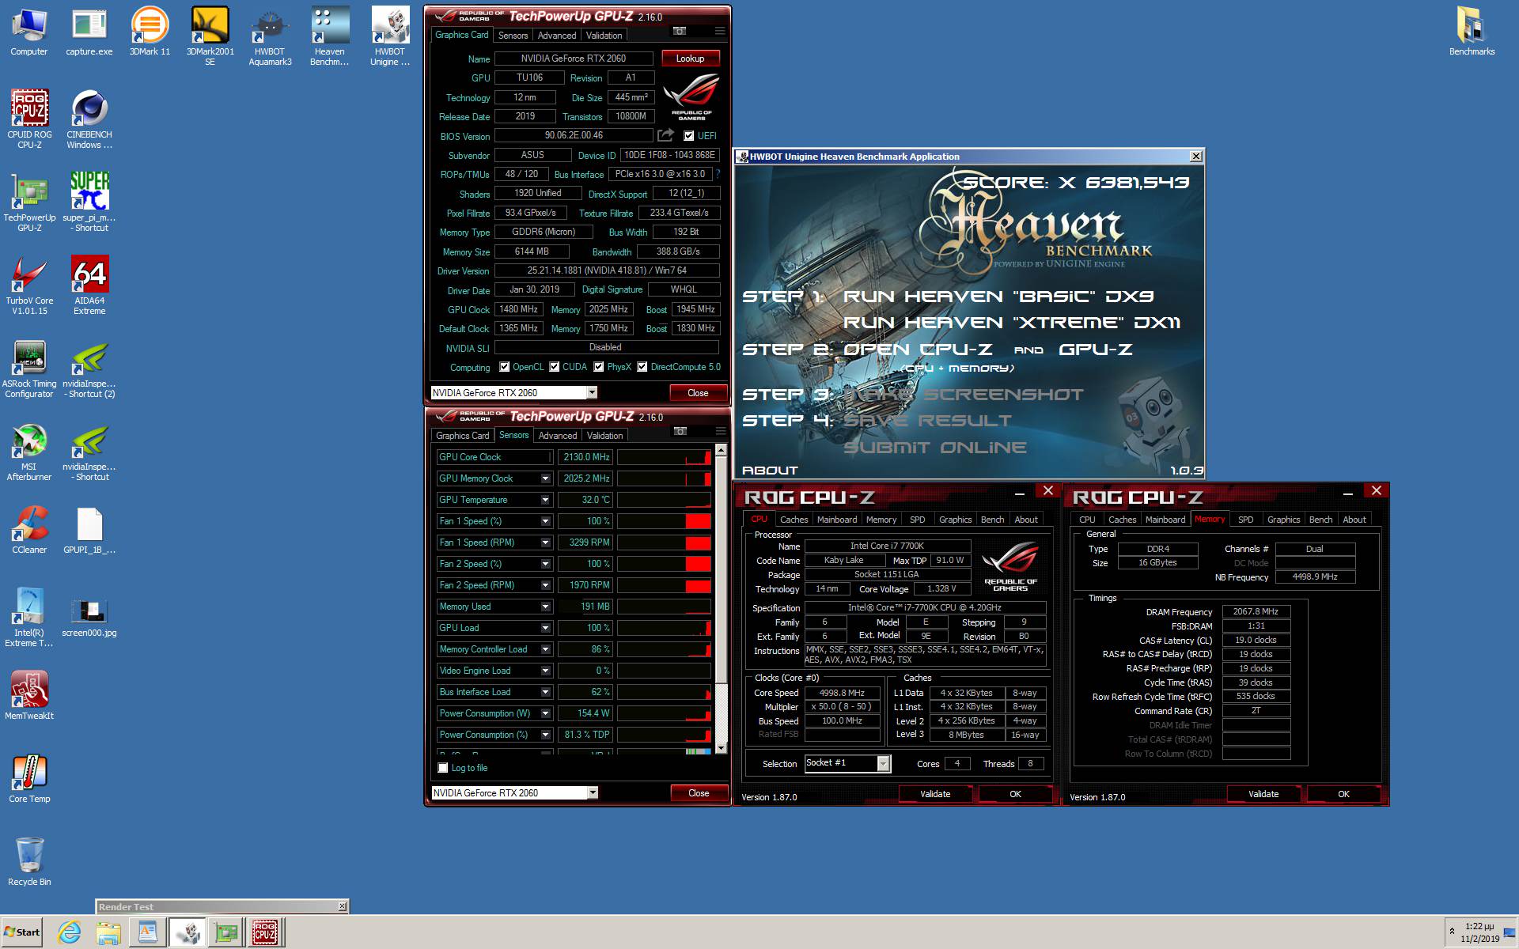Click GPU-Z screenshot camera icon in top window
1519x949 pixels.
(x=680, y=31)
